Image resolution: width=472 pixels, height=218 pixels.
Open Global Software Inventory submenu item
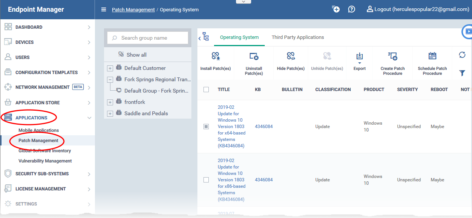[45, 151]
